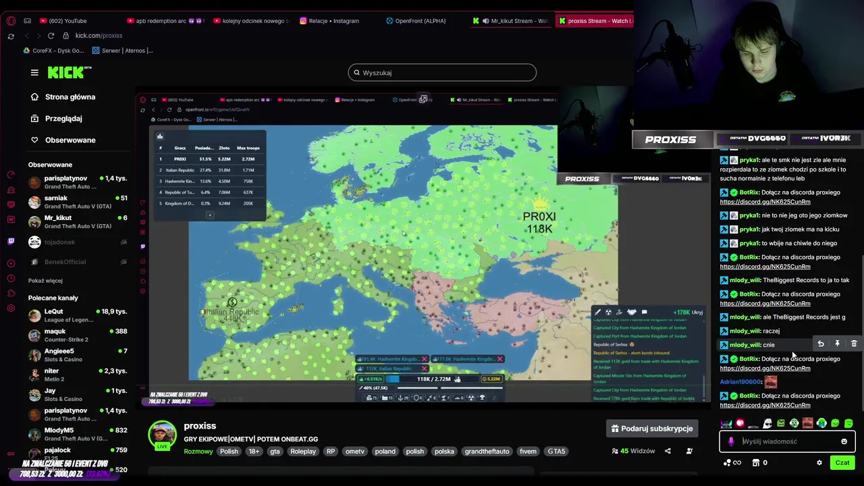Switch to Mr_kikut Stream tab
Screen dimensions: 864x486
tap(511, 21)
